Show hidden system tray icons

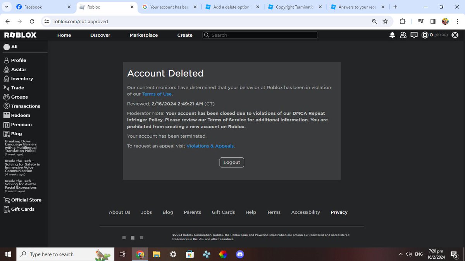coord(401,254)
